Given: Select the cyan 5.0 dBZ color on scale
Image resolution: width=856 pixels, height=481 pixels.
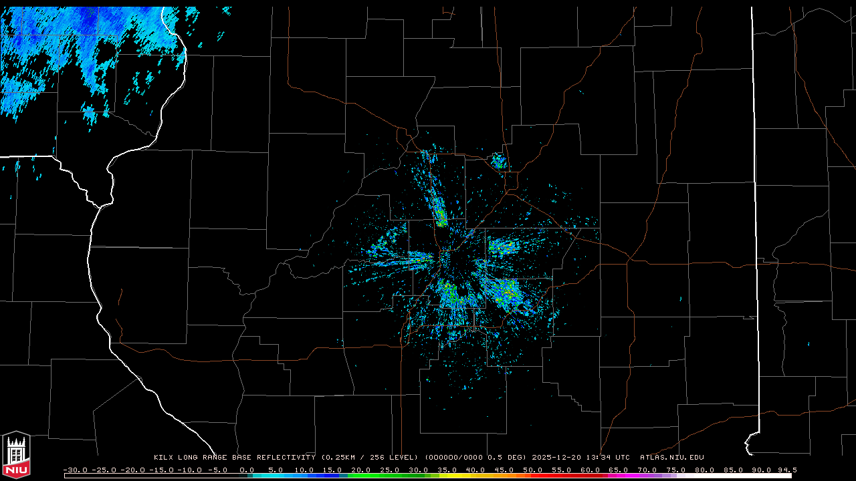Looking at the screenshot, I should (276, 476).
